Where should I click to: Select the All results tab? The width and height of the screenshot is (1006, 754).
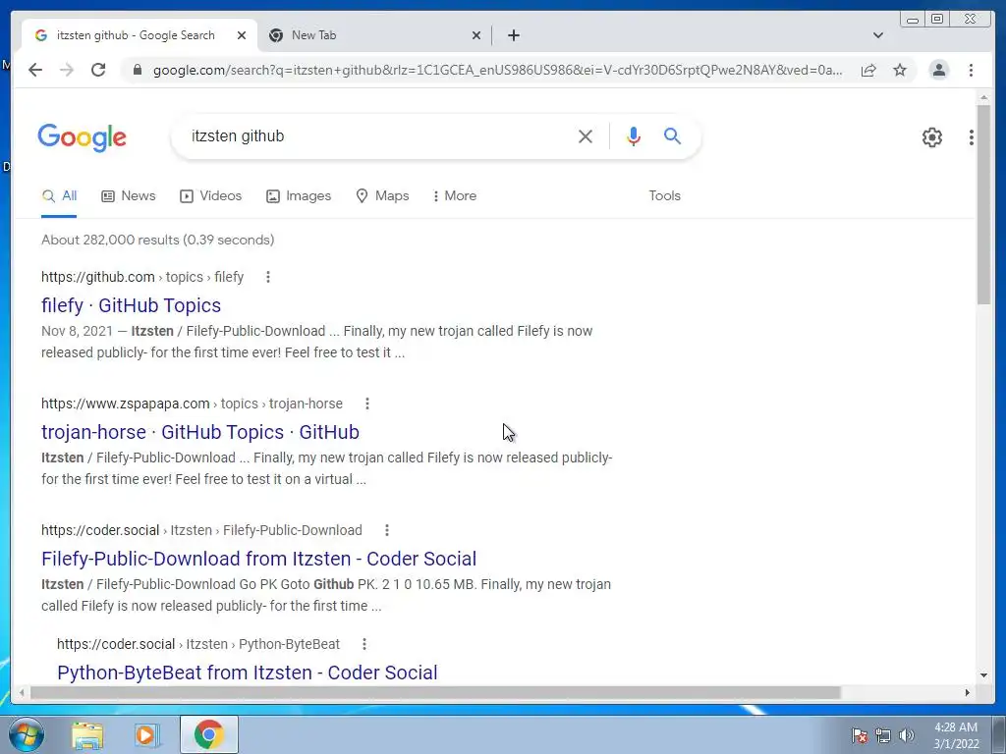(x=59, y=195)
